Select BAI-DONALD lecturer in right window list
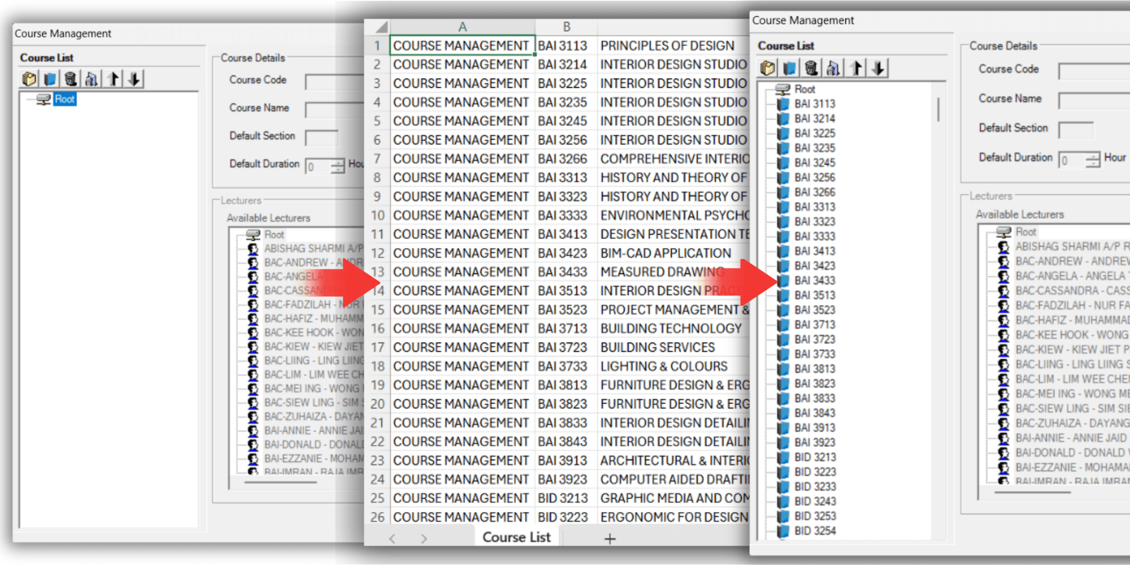The height and width of the screenshot is (565, 1130). (x=1072, y=453)
